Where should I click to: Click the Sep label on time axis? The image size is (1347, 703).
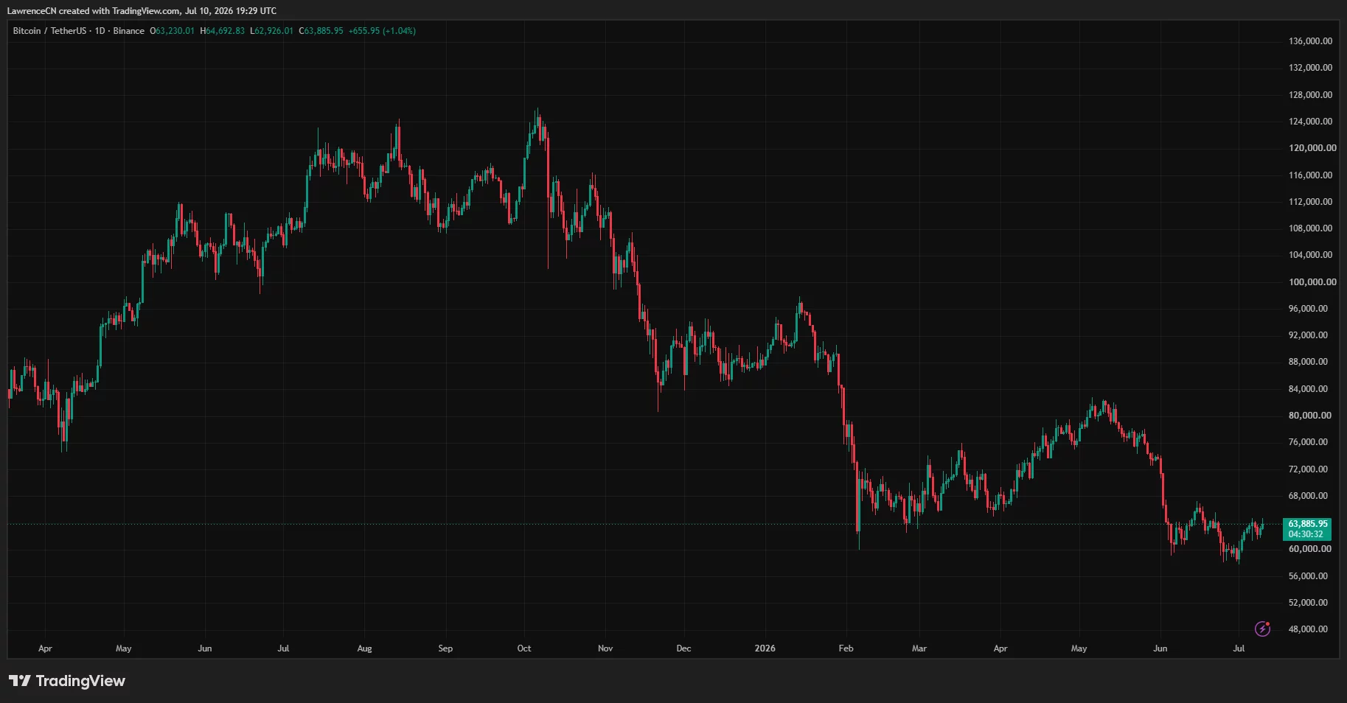(445, 648)
